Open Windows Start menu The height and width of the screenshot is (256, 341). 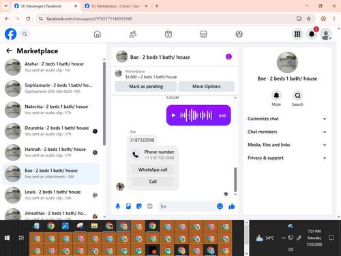(x=7, y=238)
